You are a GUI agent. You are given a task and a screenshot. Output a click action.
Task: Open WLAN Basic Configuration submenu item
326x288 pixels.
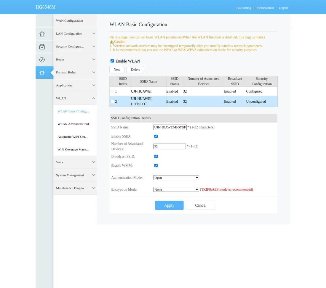[73, 111]
